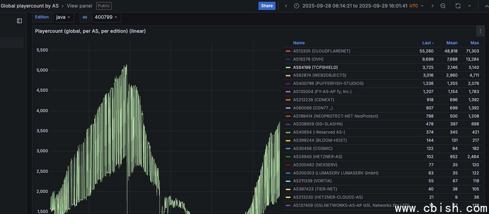Open the Edition java dropdown
Viewport: 489px width, 214px height.
pos(63,17)
